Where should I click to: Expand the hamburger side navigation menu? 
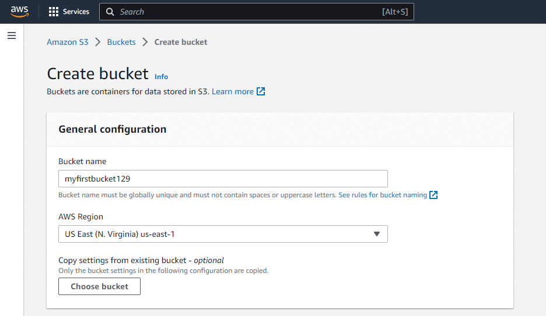12,36
